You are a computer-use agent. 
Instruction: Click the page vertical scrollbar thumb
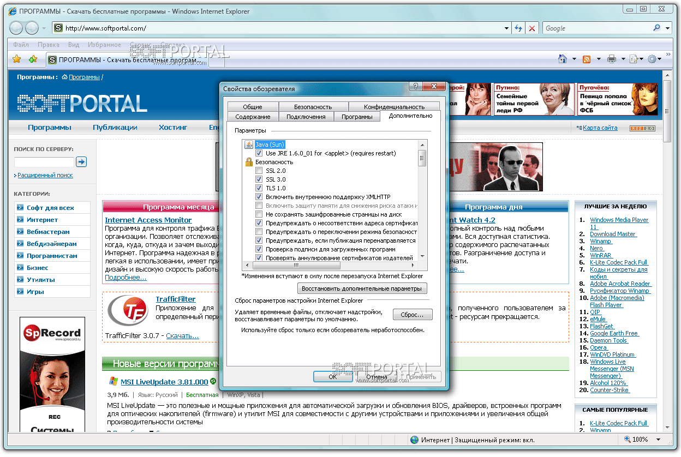[x=668, y=112]
